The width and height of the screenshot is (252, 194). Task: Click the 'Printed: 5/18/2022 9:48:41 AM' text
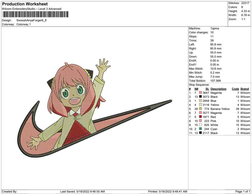tap(167, 191)
